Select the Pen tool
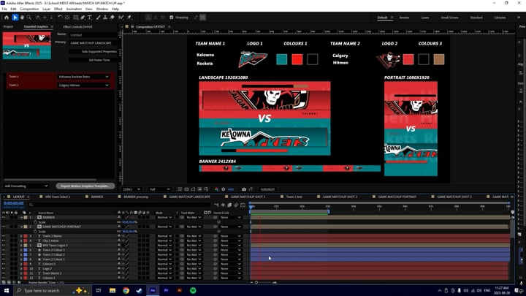 point(83,18)
